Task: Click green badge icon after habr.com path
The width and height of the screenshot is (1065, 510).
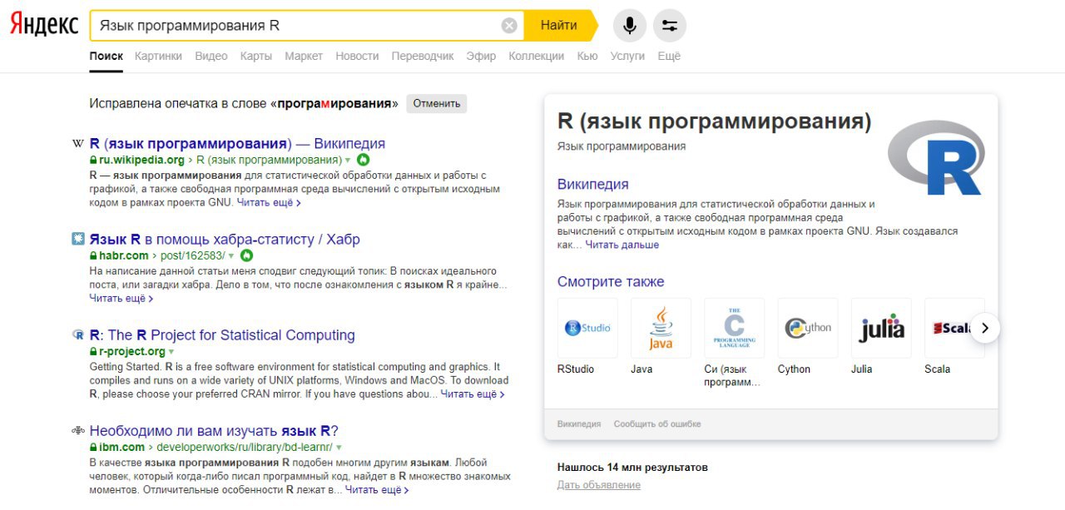Action: (x=246, y=255)
